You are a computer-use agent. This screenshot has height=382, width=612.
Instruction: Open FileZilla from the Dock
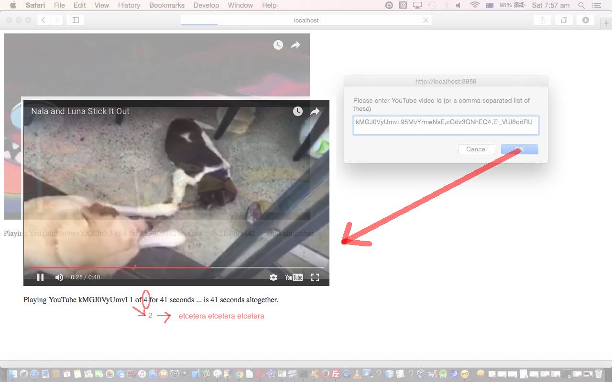pos(336,374)
